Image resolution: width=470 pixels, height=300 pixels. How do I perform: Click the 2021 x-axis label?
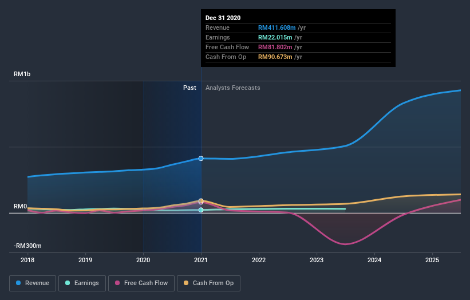point(201,260)
